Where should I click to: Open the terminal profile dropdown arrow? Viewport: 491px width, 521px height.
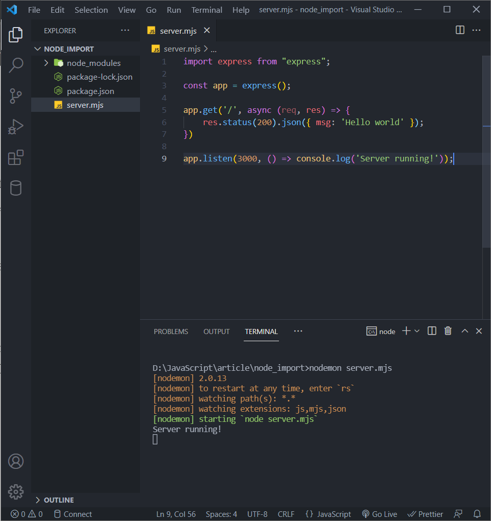[x=417, y=330]
